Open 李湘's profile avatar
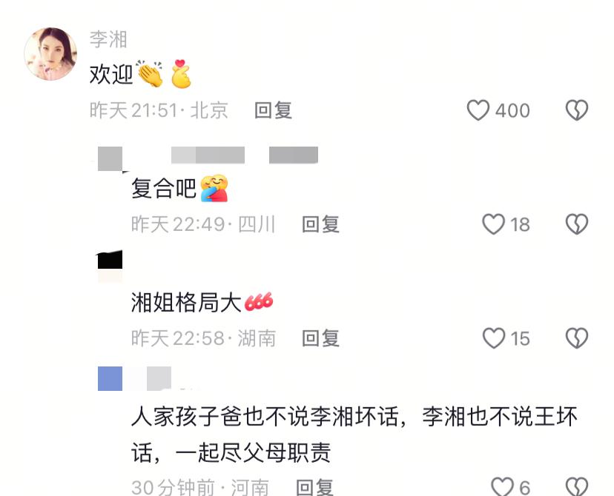Image resolution: width=614 pixels, height=496 pixels. pyautogui.click(x=50, y=54)
